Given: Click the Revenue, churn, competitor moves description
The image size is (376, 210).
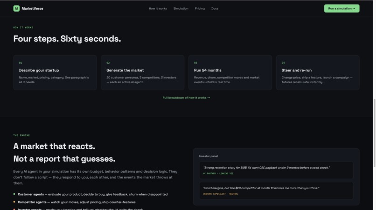Looking at the screenshot, I should (227, 80).
